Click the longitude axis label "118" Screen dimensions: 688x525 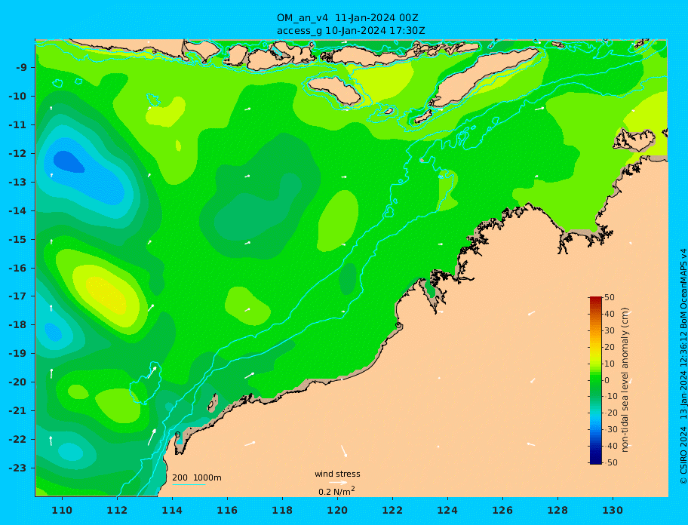282,510
